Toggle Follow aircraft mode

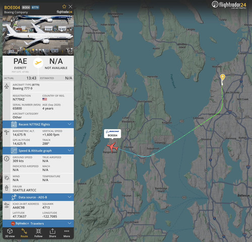(38, 233)
